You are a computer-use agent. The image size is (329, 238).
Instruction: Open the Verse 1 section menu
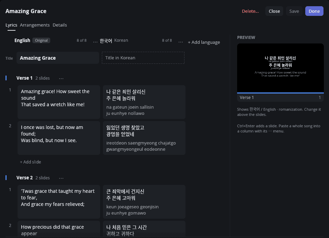(x=61, y=78)
